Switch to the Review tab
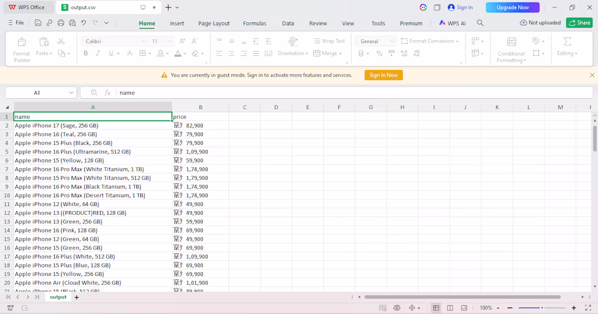The width and height of the screenshot is (598, 314). (x=318, y=23)
